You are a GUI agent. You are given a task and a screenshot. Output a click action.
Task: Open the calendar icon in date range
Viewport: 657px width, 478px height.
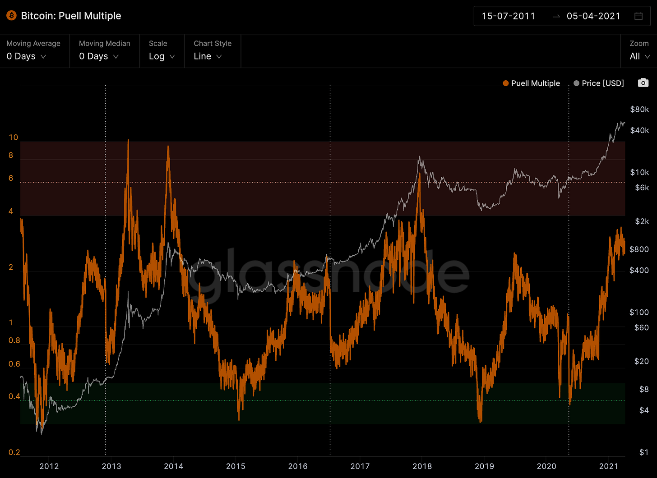click(638, 16)
